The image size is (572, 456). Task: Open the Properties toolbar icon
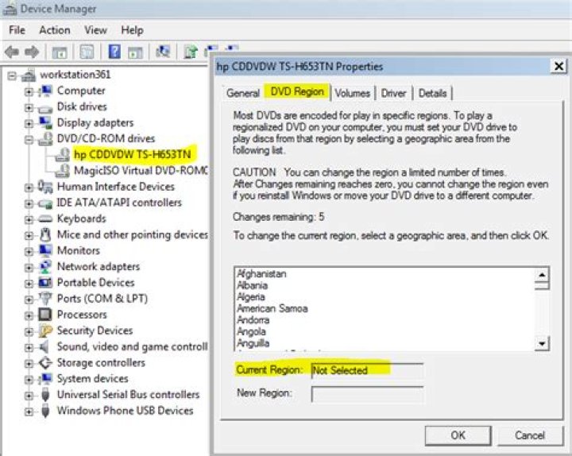point(87,52)
